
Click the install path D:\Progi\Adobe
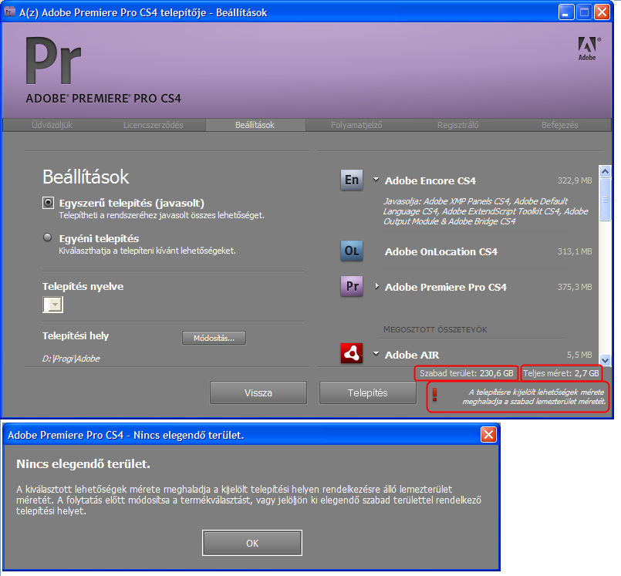(x=71, y=359)
